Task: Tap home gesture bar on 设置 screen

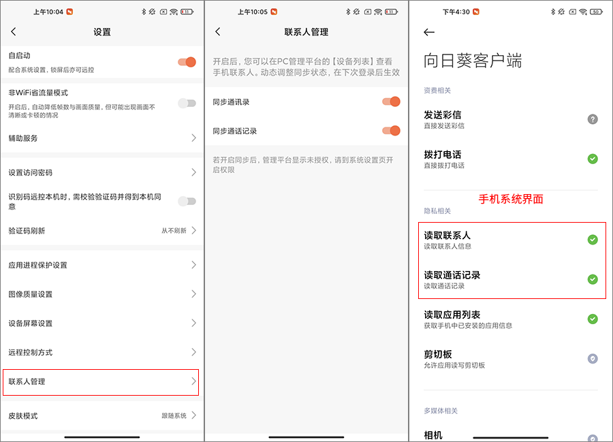Action: point(102,437)
